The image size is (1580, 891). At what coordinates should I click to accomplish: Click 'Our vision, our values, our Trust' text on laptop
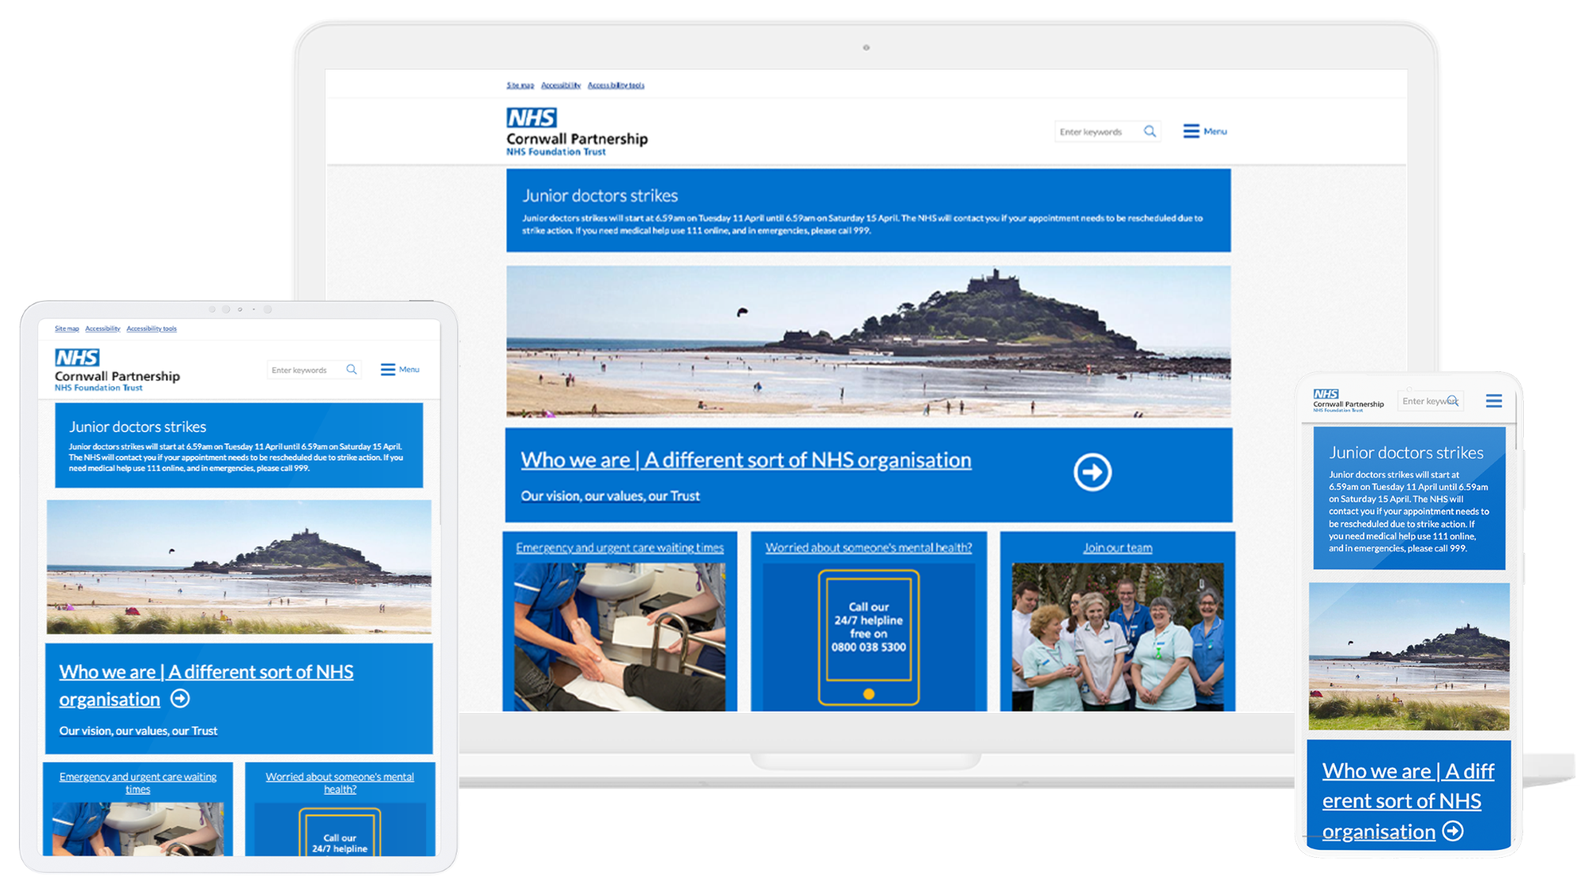click(610, 496)
